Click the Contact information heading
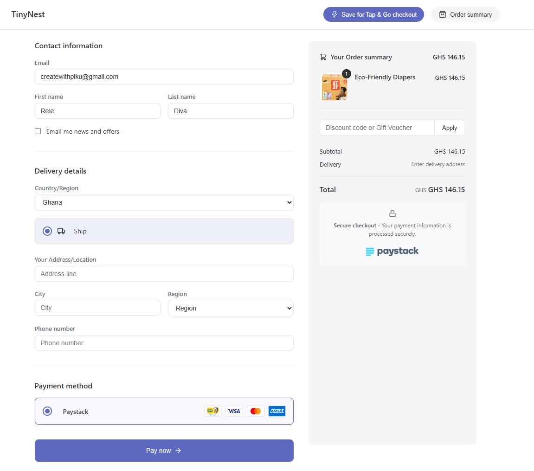 [69, 45]
